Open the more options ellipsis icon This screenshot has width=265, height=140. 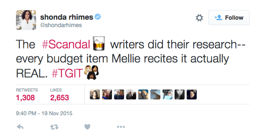pos(121,127)
